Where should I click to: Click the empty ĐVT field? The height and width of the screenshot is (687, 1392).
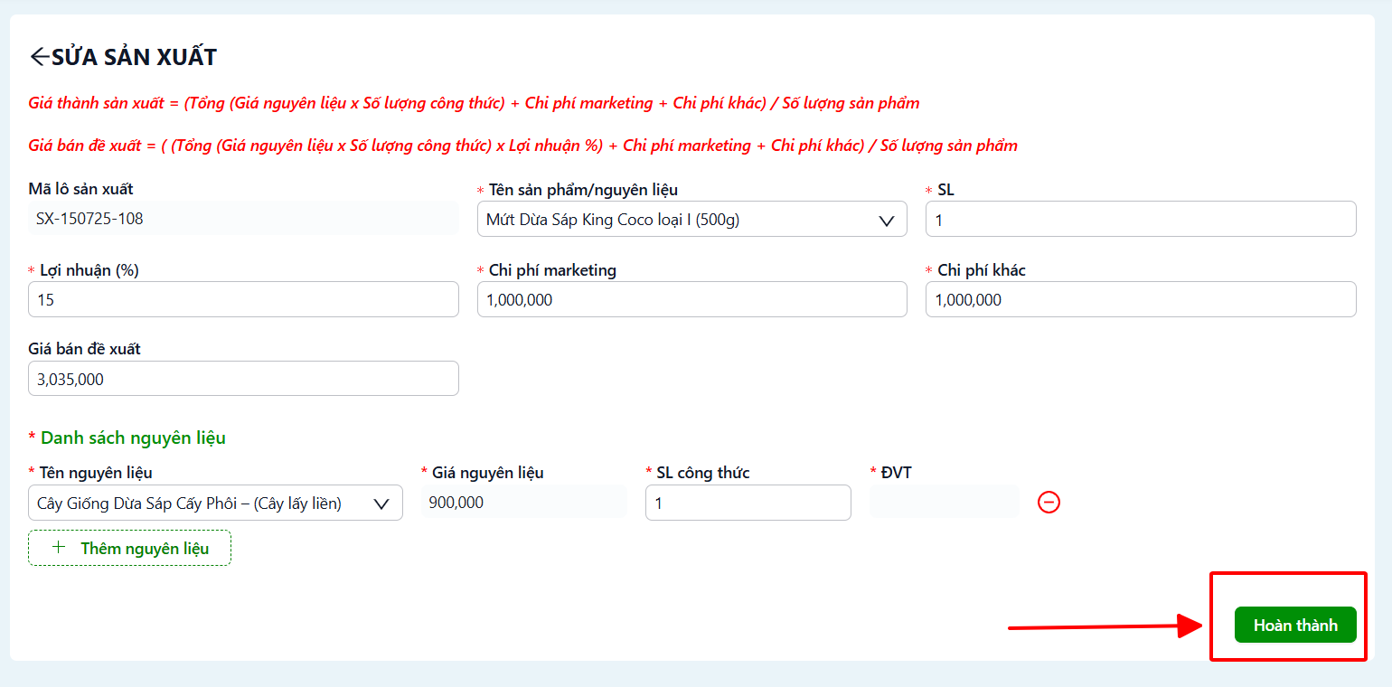click(944, 502)
